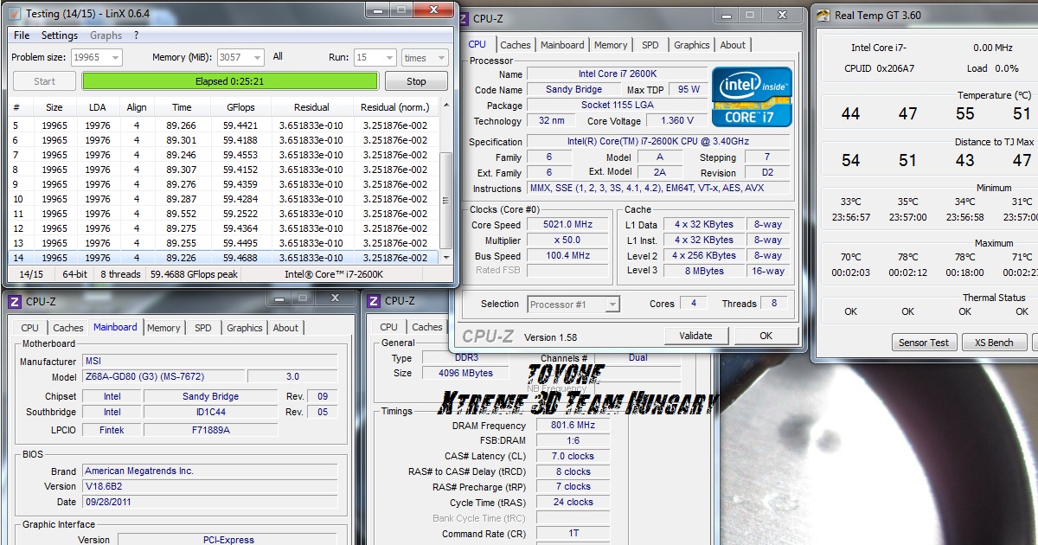The image size is (1038, 545).
Task: Open the File menu in LinX
Action: 22,35
